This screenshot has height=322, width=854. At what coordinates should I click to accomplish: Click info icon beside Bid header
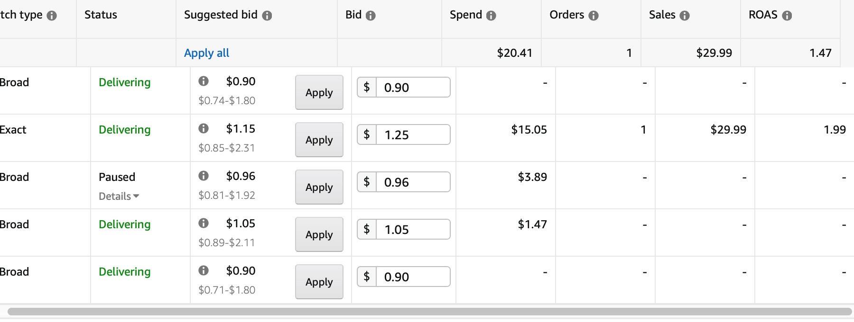(371, 16)
